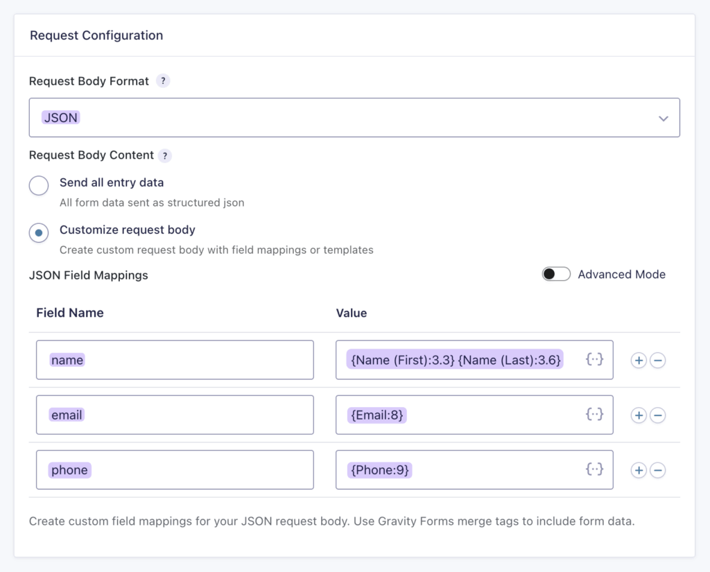Enable the Advanced Mode toggle

point(556,274)
